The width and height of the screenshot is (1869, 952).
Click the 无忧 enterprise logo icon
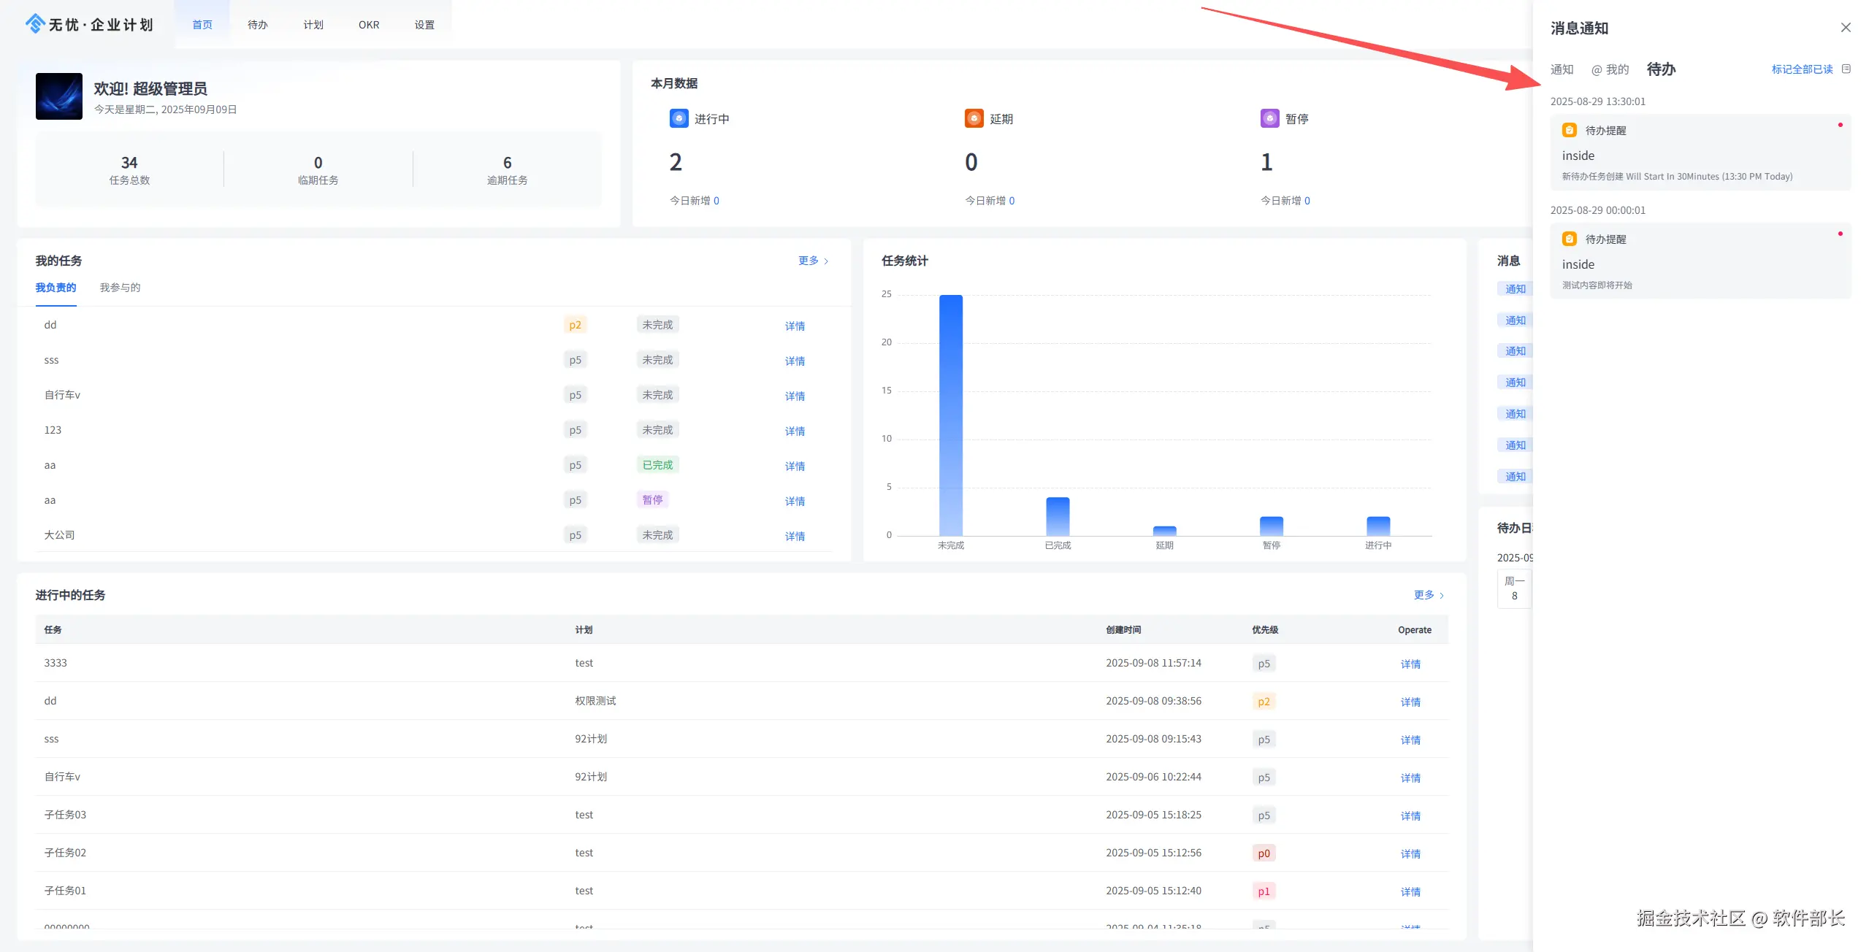(35, 24)
